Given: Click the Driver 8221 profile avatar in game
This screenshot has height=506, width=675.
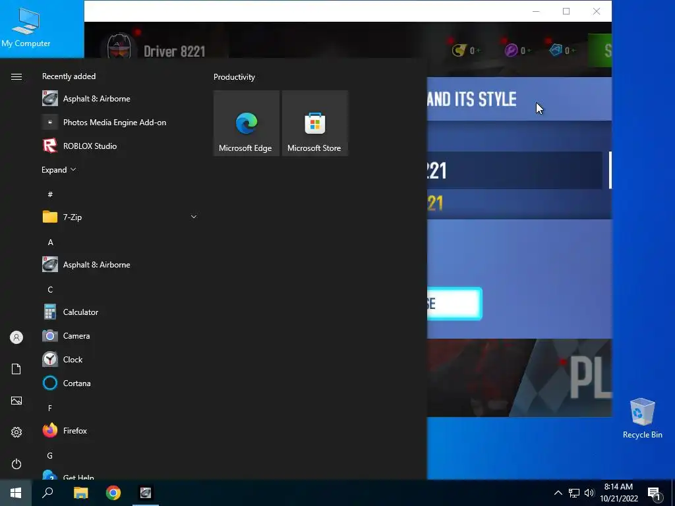Looking at the screenshot, I should click(119, 47).
